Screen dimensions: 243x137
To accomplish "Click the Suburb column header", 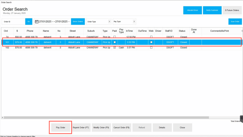I will pos(91,31).
